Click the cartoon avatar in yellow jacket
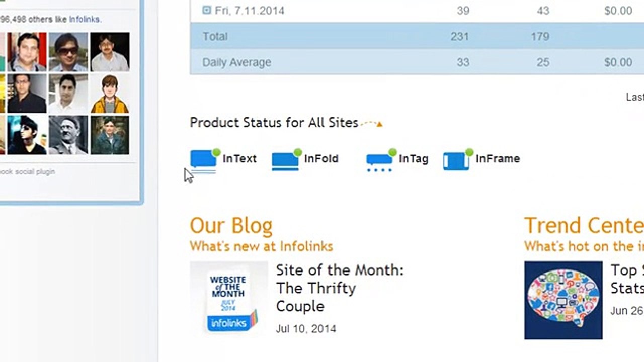Image resolution: width=644 pixels, height=362 pixels. click(x=110, y=94)
